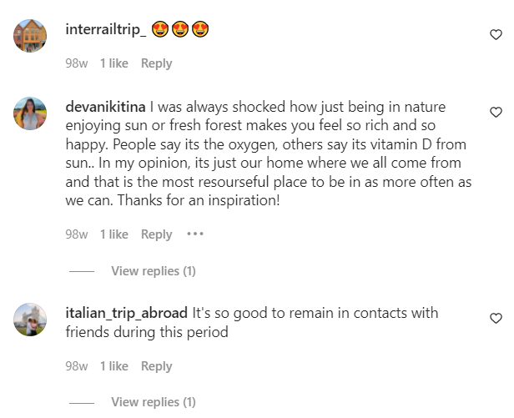Reply to interrailtrip_ comment

[156, 63]
